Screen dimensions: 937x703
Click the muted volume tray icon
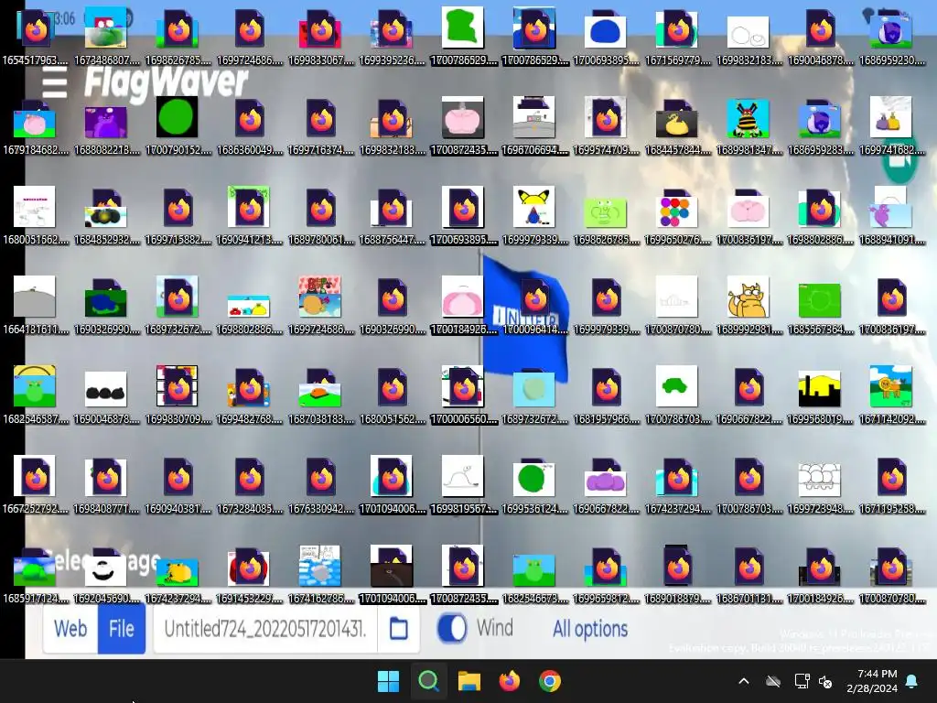pyautogui.click(x=826, y=681)
